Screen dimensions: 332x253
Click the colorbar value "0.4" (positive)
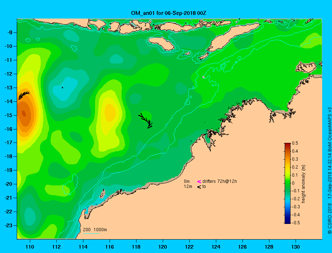(295, 151)
